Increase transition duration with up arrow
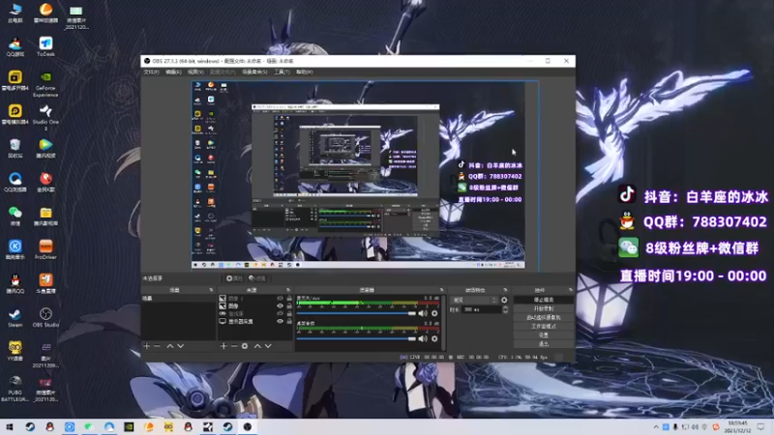Screen dimensions: 774x435 [x=505, y=307]
